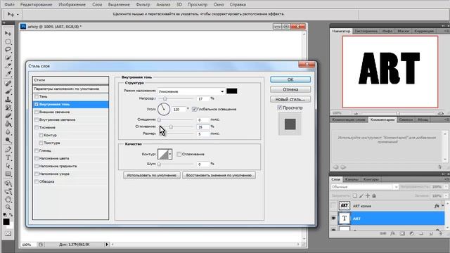
Task: Toggle the Просмотр preview checkbox
Action: 280,108
